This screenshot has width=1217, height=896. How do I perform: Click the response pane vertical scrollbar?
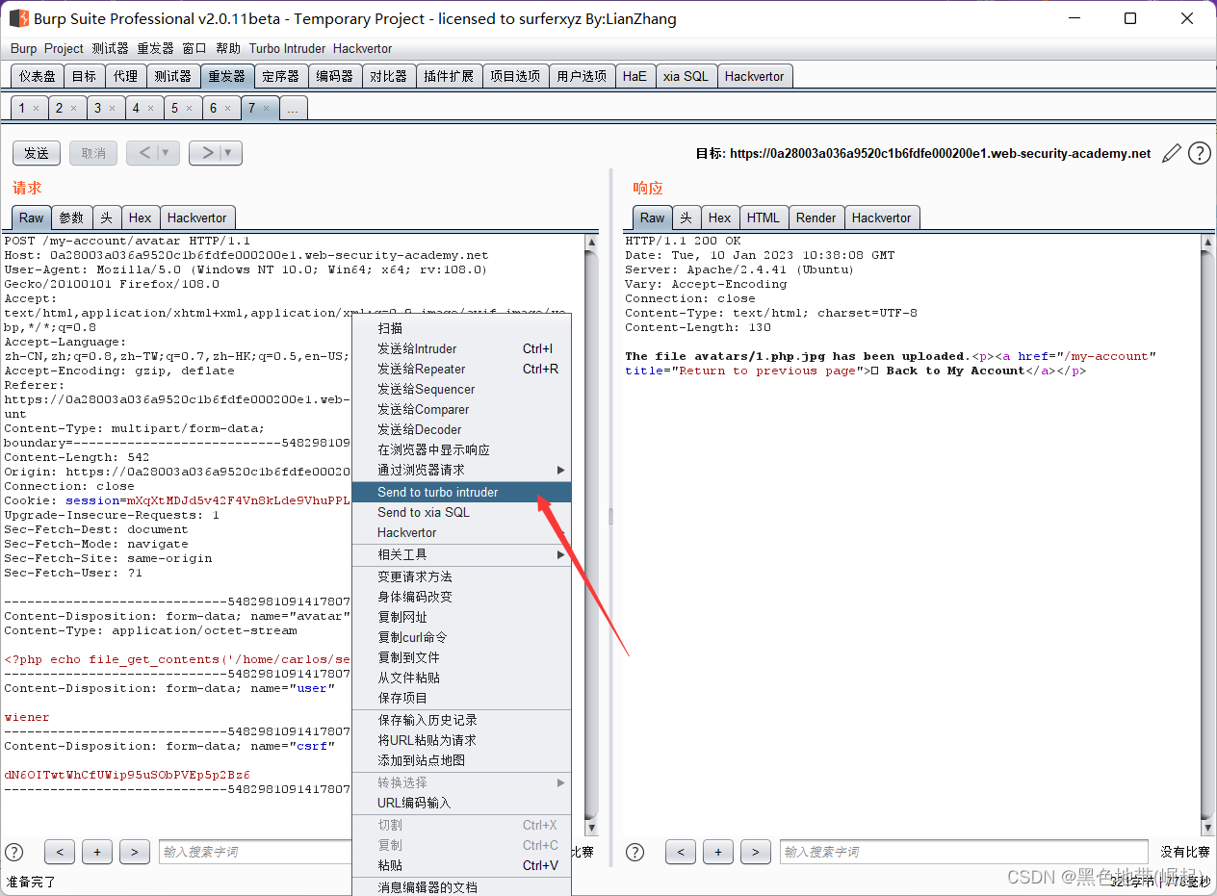(x=1207, y=534)
